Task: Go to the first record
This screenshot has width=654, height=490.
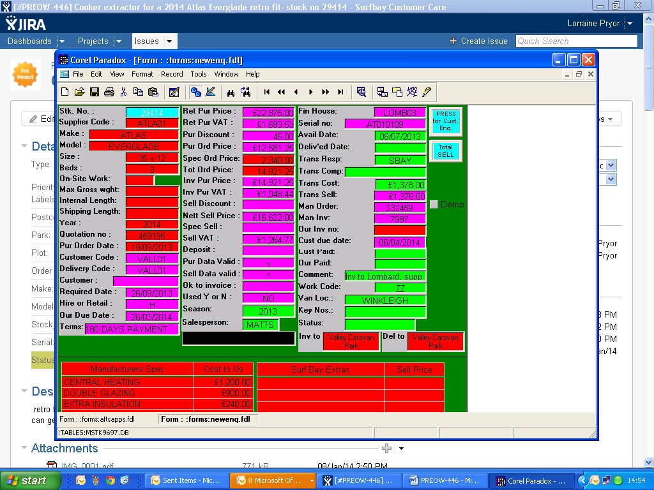Action: pos(267,92)
